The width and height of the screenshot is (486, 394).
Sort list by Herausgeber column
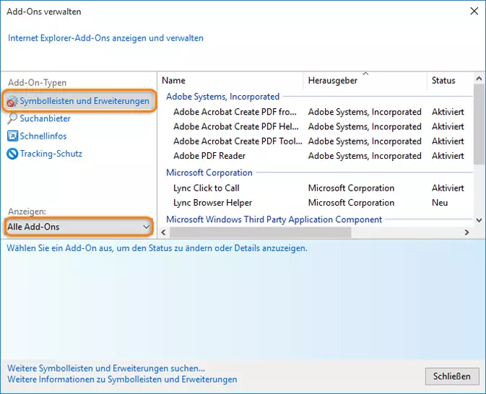(332, 81)
